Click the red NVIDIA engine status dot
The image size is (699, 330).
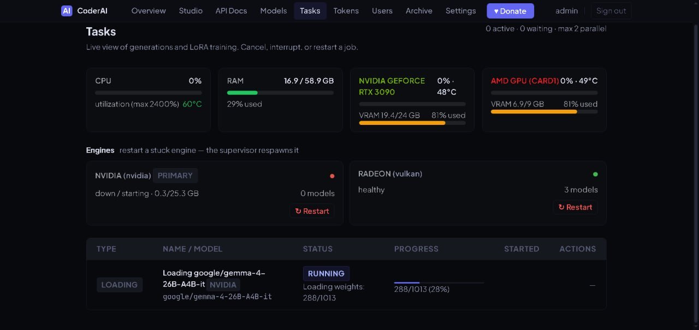coord(332,176)
